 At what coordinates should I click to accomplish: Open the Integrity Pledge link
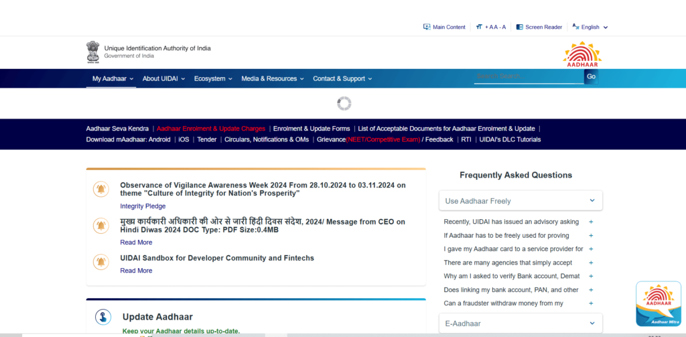143,206
